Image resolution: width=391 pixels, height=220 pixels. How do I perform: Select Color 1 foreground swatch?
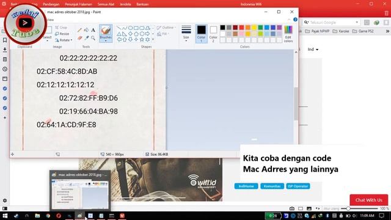(201, 34)
